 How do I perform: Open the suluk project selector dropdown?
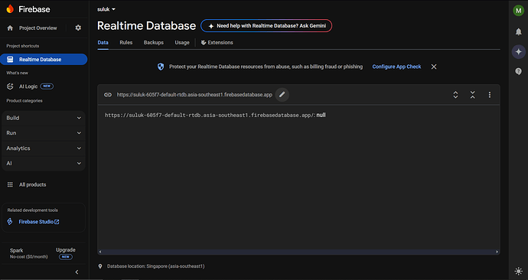pos(106,9)
